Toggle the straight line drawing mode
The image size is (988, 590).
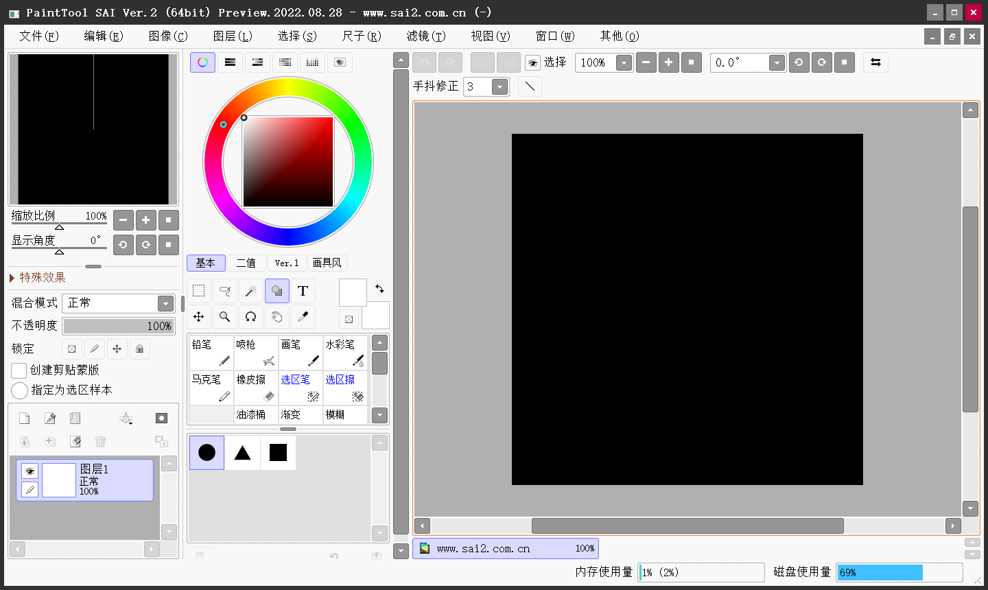click(530, 86)
